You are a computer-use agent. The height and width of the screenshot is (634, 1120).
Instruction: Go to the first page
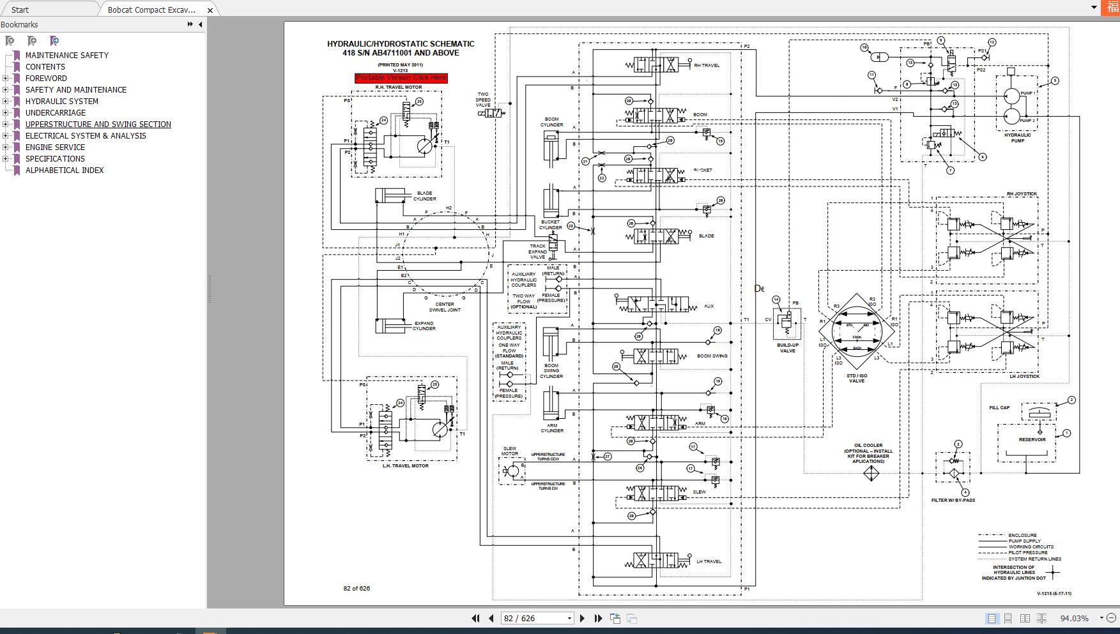click(x=475, y=618)
